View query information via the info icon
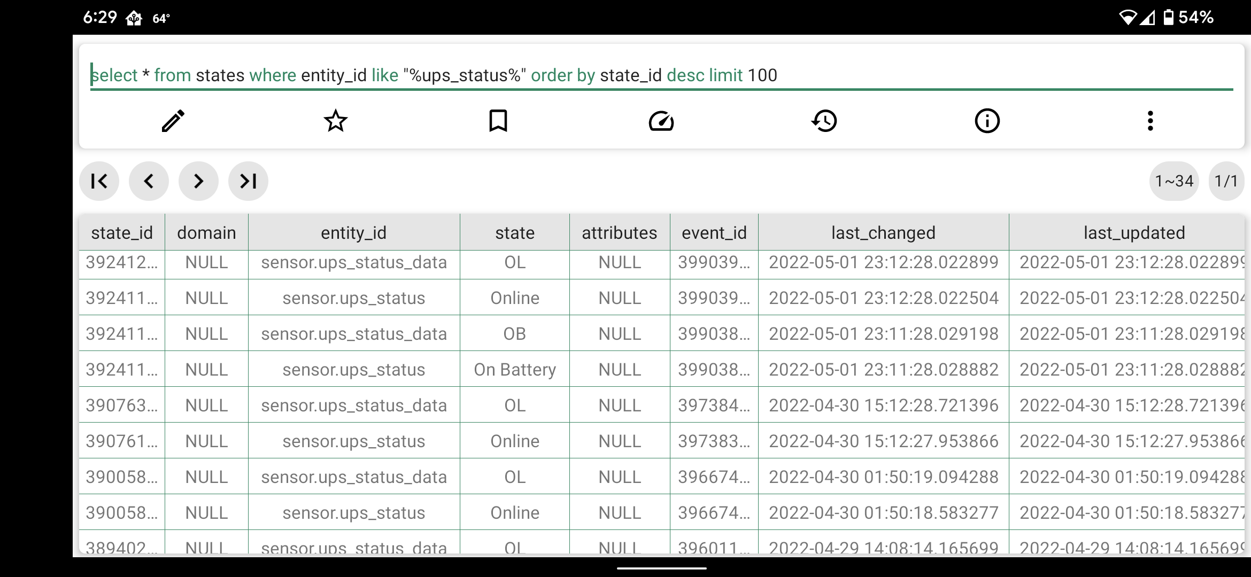 click(x=986, y=121)
